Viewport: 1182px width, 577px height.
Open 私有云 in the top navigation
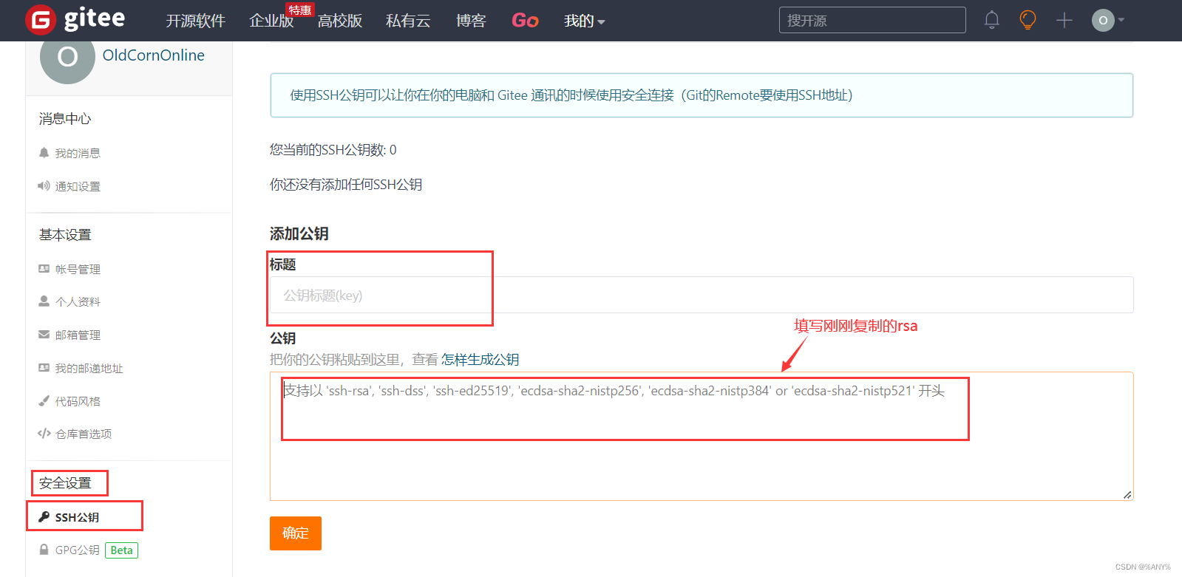pyautogui.click(x=408, y=21)
